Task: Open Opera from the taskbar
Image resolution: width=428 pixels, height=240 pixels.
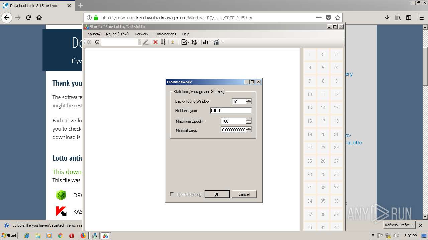Action: coord(72,236)
